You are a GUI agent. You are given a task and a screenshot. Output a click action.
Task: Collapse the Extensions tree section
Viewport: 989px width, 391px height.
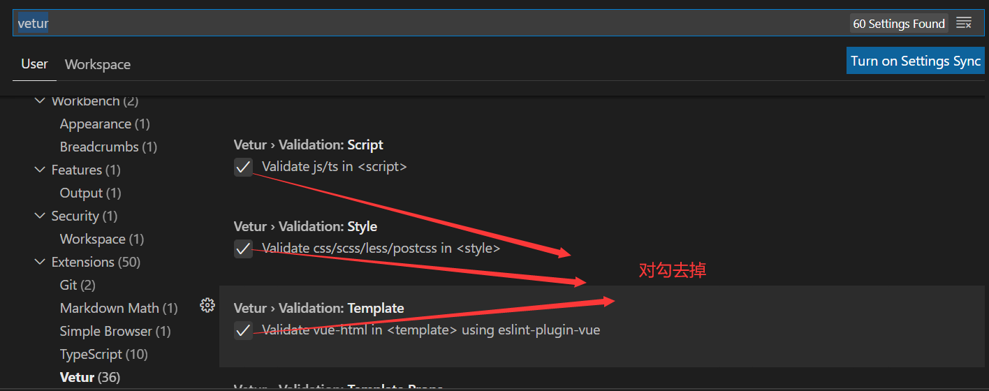[40, 262]
